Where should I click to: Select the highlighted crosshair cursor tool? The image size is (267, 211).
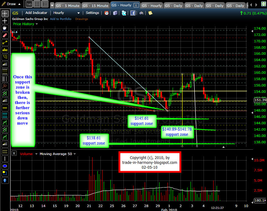(5, 13)
